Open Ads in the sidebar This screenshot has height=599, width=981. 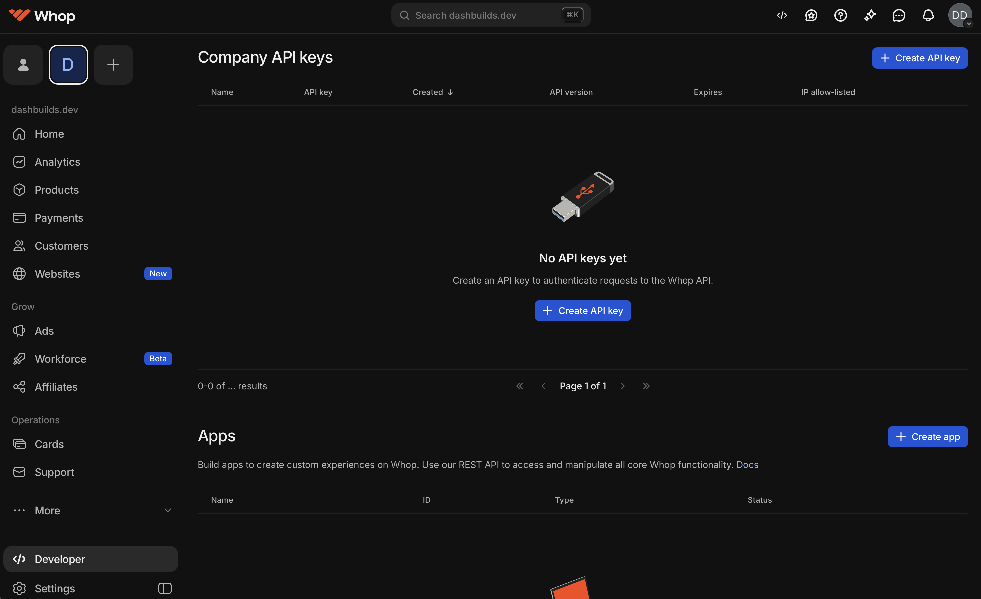click(x=91, y=331)
